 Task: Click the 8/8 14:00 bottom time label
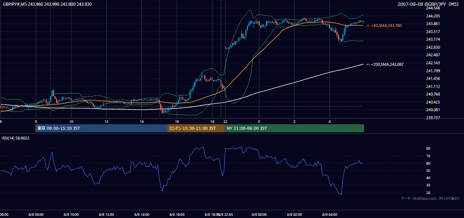[142, 214]
